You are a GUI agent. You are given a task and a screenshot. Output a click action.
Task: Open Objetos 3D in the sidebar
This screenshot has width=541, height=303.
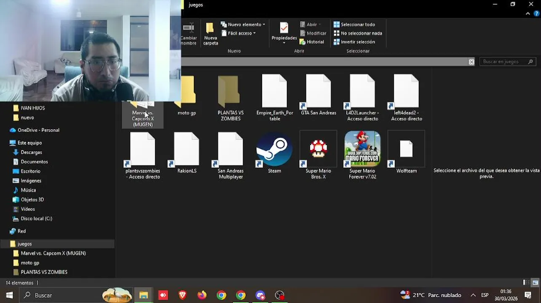32,200
